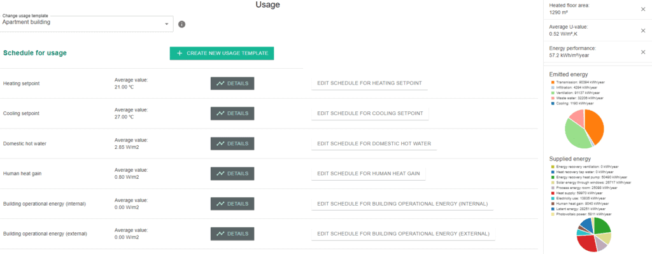Click the Emitted energy chart title

[x=569, y=74]
